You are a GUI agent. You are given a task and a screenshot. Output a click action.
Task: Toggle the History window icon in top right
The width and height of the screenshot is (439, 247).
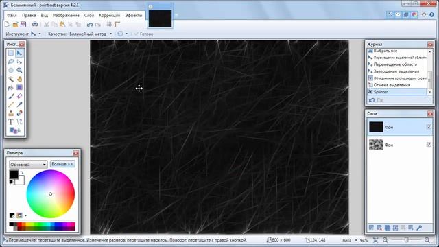click(398, 14)
